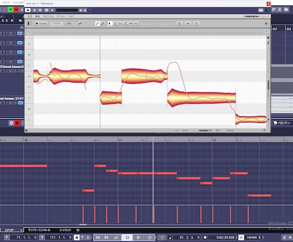
Task: Open the Melodyne Help menu
Action: tap(71, 17)
